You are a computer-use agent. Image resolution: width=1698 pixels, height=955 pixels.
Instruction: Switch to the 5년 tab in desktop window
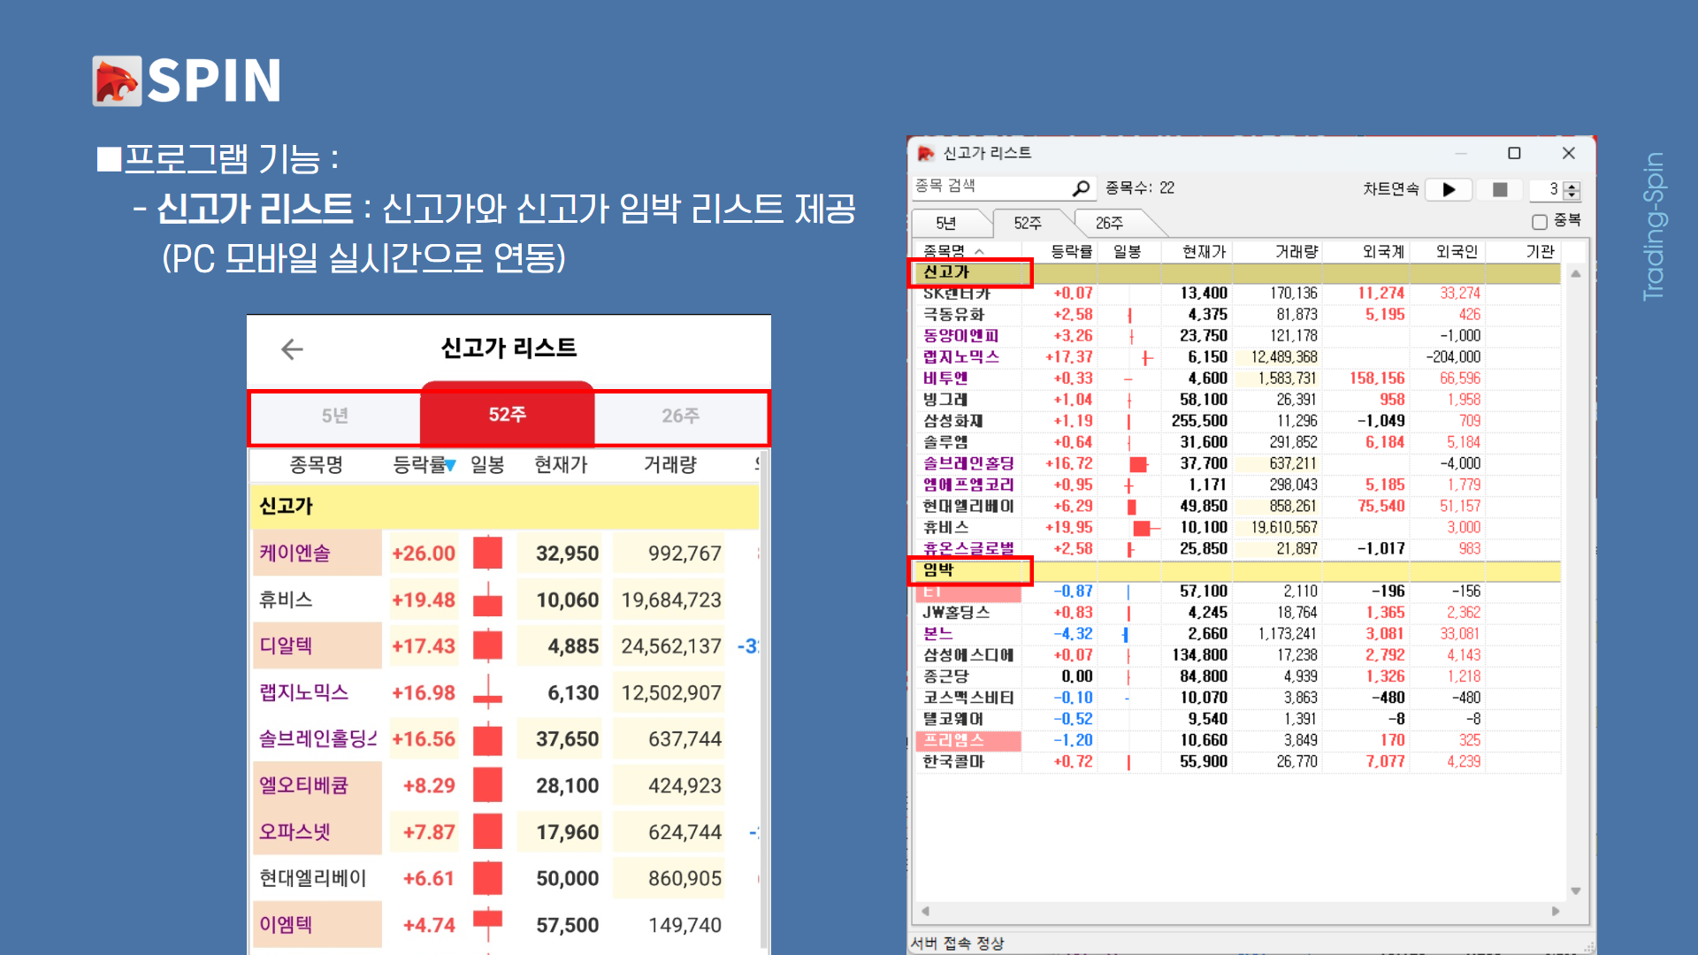945,223
